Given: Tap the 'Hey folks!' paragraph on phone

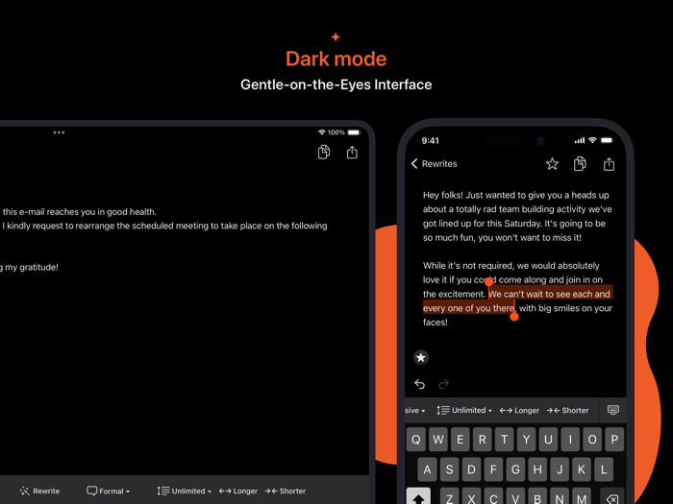Looking at the screenshot, I should point(517,216).
